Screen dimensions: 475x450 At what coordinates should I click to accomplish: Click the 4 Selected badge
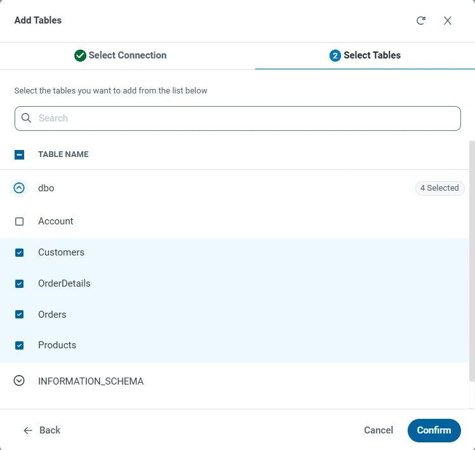coord(439,188)
